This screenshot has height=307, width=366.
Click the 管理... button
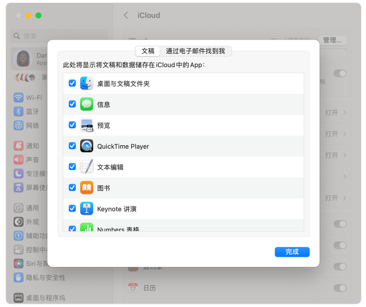pyautogui.click(x=332, y=40)
